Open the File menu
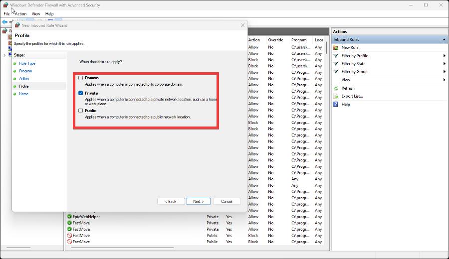 click(x=6, y=14)
